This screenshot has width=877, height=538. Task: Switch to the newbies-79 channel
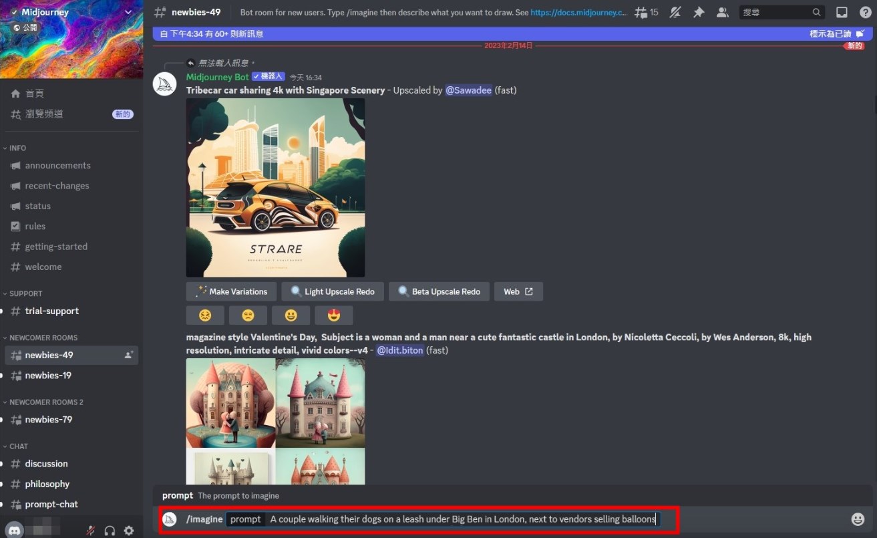tap(48, 420)
